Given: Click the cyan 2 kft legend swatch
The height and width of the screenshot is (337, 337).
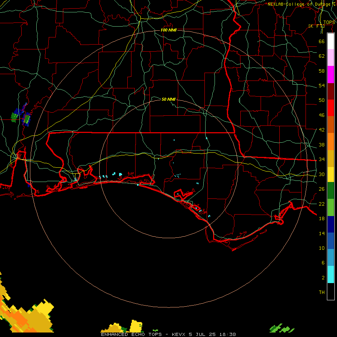Looking at the screenshot, I should (331, 274).
